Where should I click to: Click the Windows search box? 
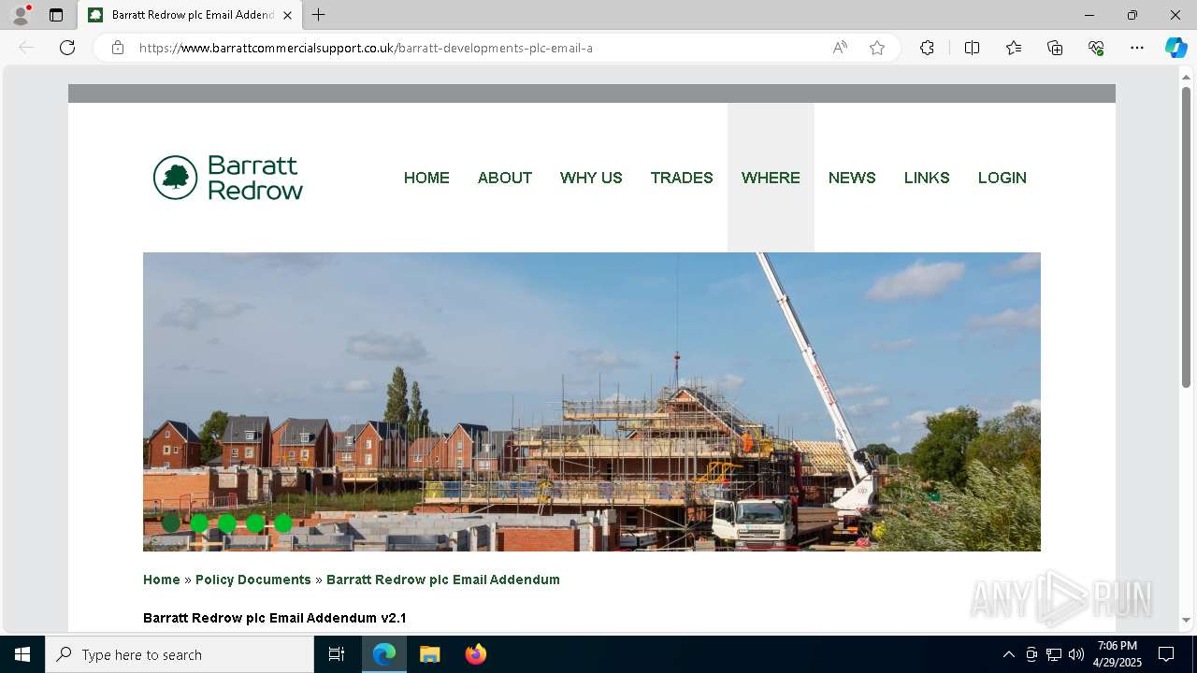coord(180,654)
